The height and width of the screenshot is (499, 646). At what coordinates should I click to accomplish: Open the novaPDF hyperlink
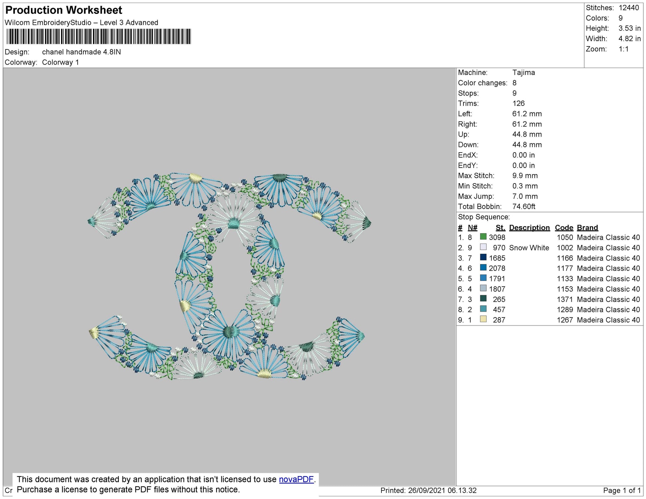(296, 479)
